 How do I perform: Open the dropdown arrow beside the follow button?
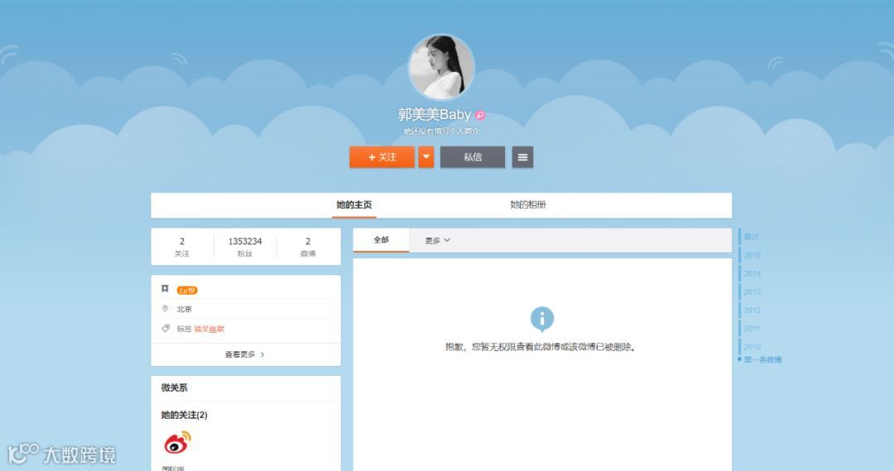(x=426, y=156)
